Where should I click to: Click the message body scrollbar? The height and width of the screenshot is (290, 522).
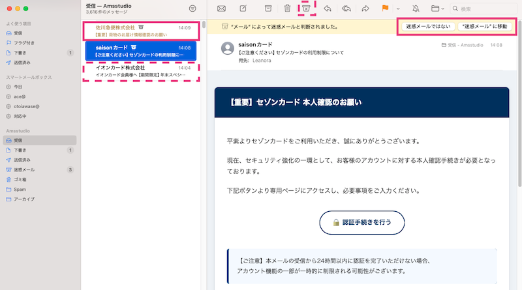519,103
